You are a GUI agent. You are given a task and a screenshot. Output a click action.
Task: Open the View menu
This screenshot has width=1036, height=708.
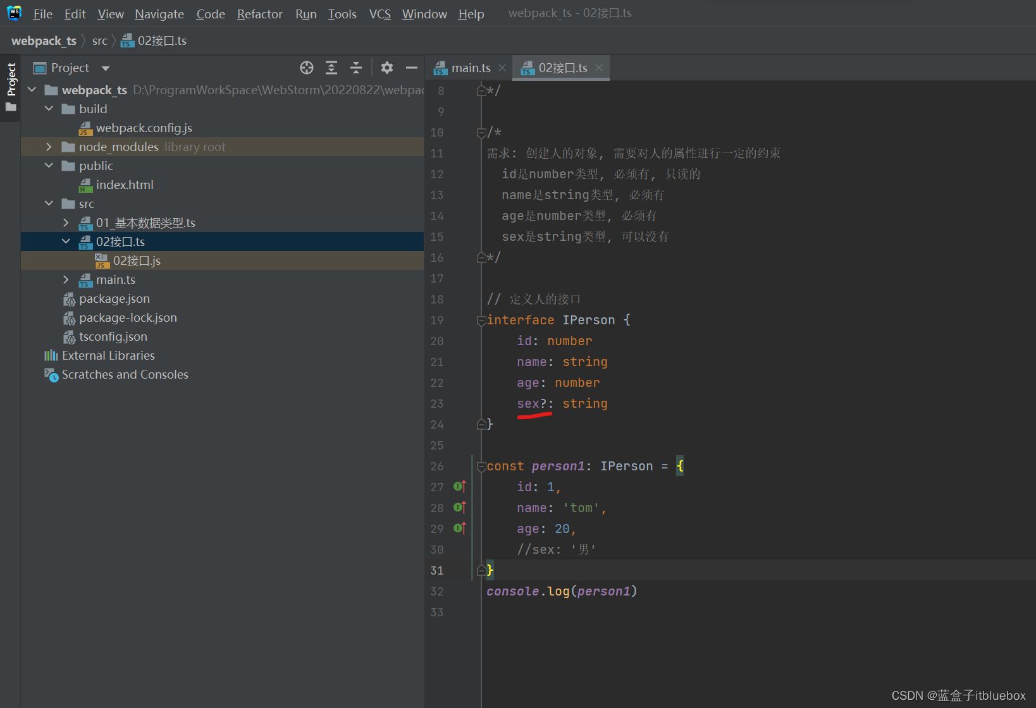pyautogui.click(x=111, y=14)
